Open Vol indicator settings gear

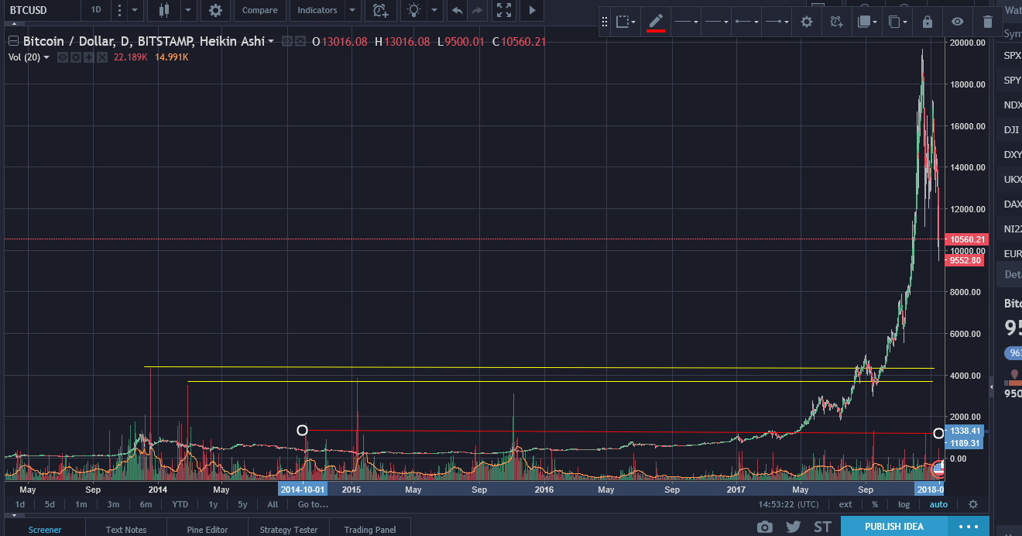[75, 57]
